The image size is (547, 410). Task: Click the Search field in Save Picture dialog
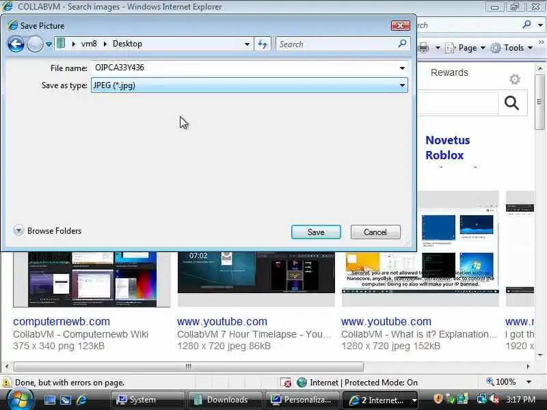click(336, 44)
